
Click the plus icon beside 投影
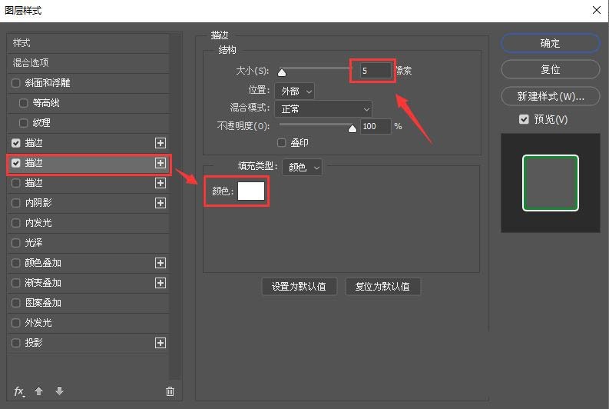161,343
